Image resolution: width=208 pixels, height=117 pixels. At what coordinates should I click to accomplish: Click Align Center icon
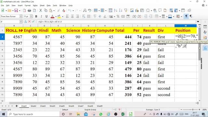tap(72, 16)
